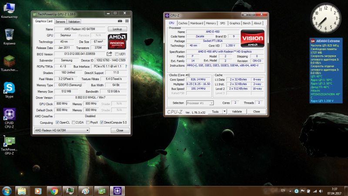Select the SPD tab in CPU-Z
The image size is (348, 196).
(222, 23)
